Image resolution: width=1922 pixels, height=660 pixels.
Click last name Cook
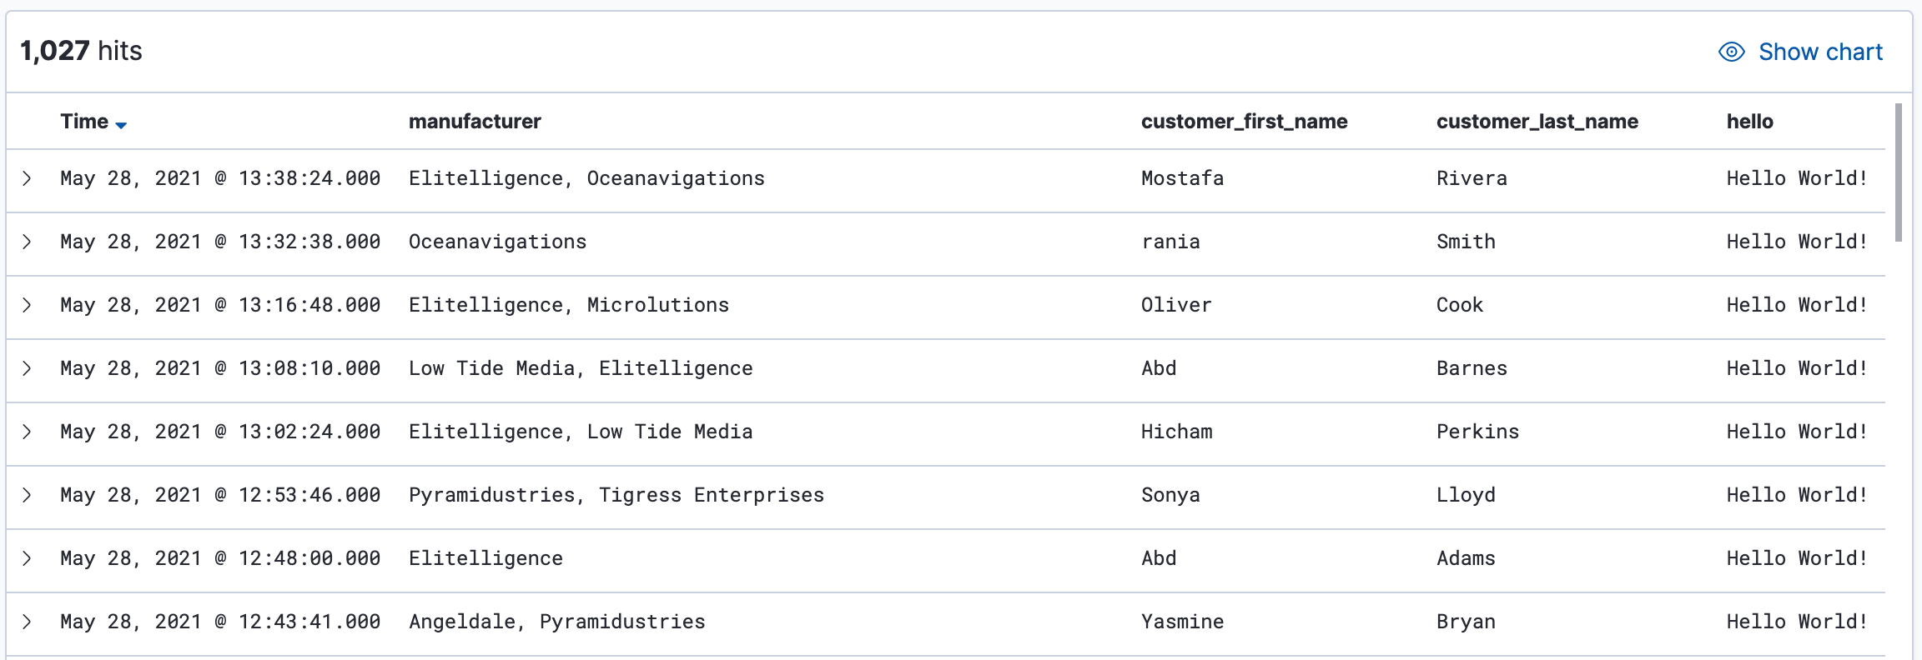[x=1460, y=305]
